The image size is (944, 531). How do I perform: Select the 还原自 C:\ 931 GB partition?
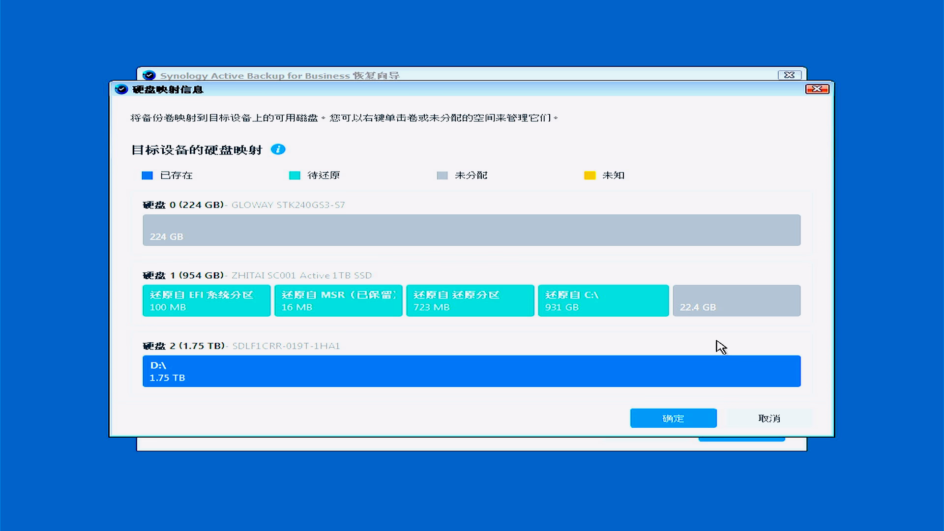[x=603, y=300]
